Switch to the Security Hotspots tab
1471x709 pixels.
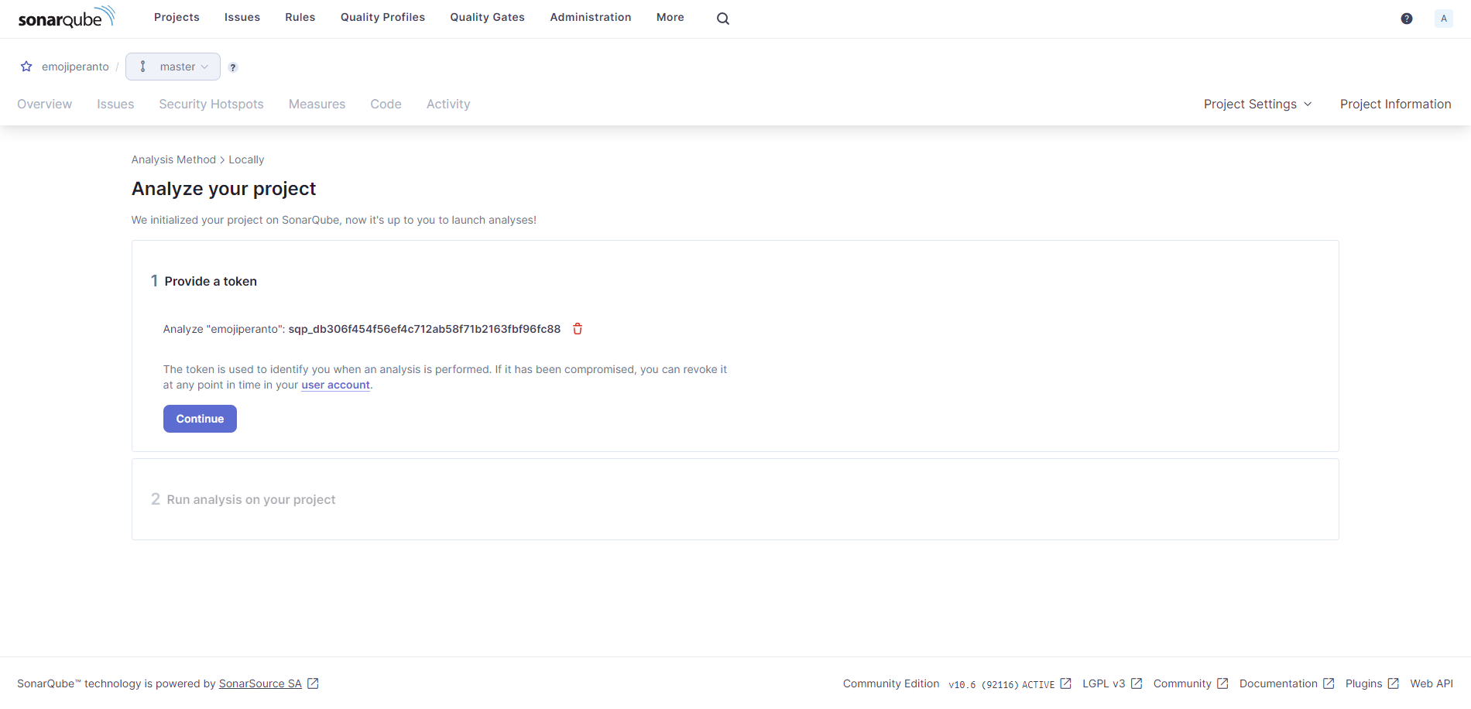(211, 104)
